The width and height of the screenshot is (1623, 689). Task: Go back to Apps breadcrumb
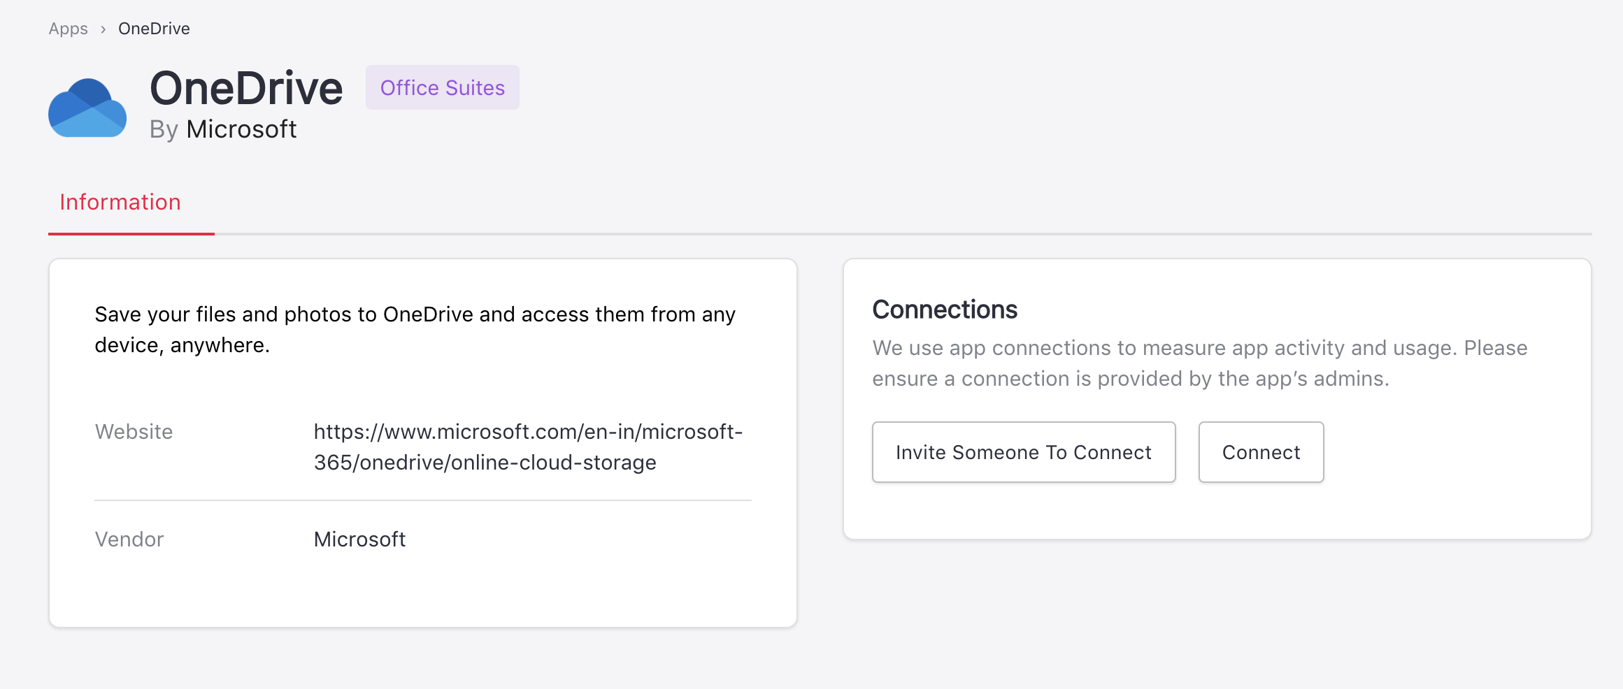[68, 29]
